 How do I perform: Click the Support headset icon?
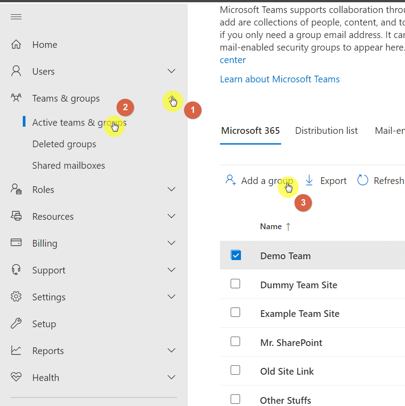coord(16,269)
